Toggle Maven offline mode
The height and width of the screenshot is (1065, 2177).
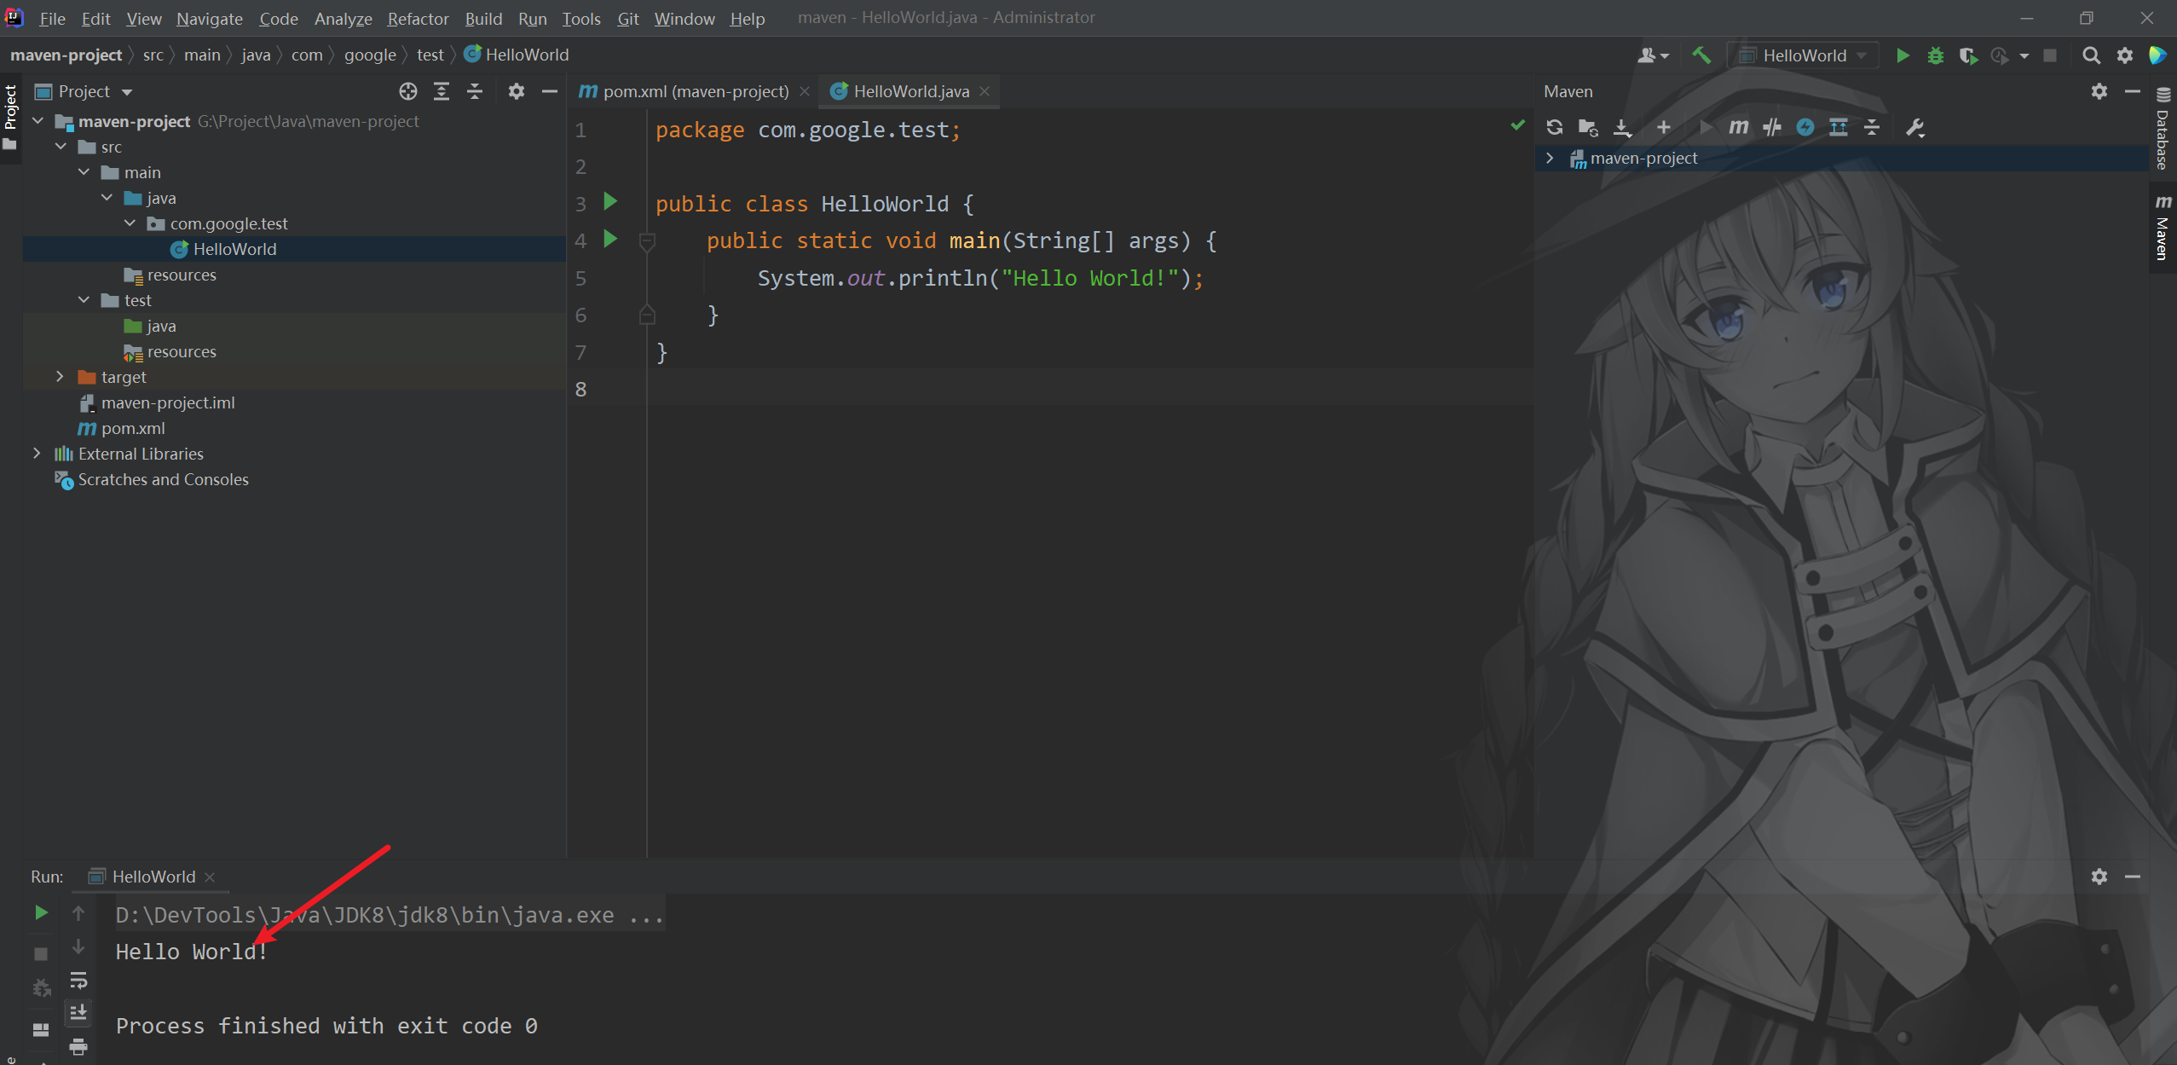tap(1772, 127)
